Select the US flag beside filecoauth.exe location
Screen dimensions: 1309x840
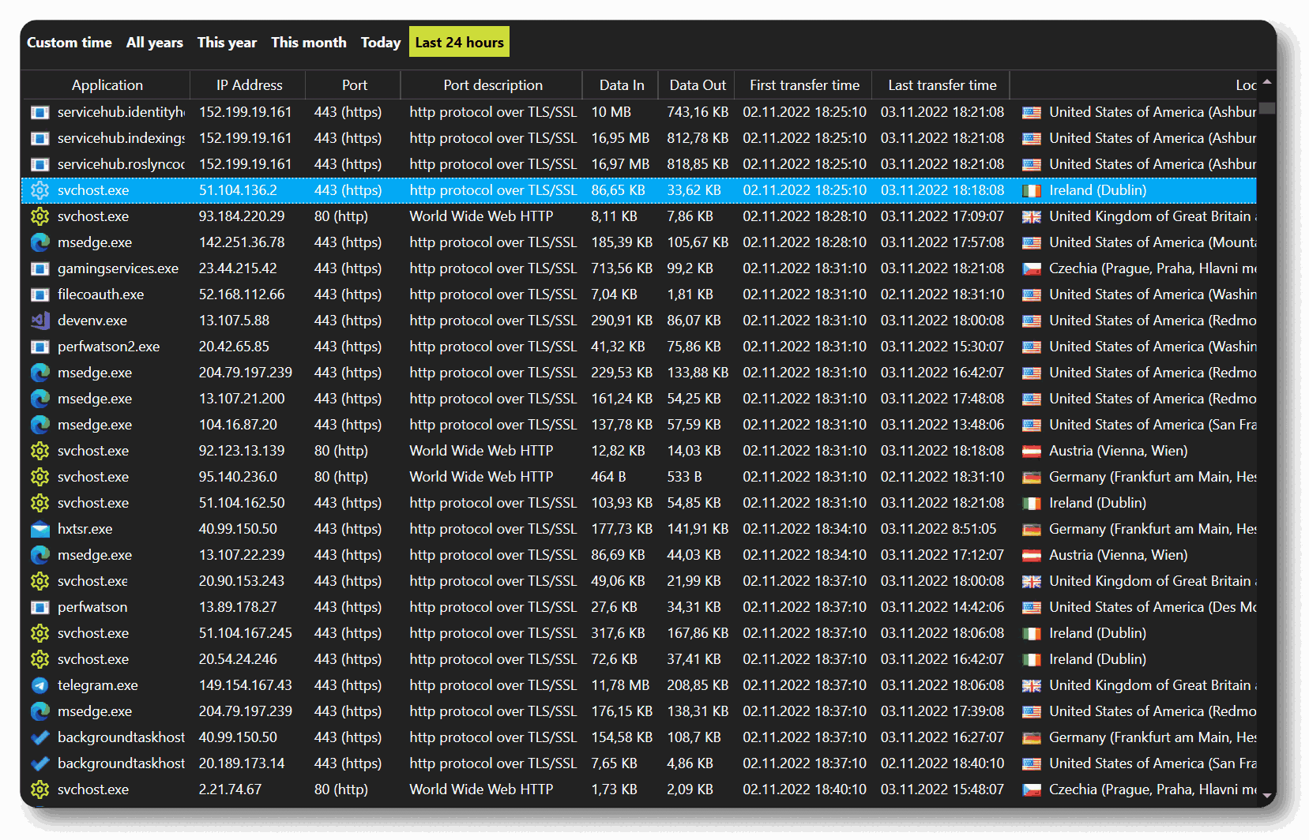click(1032, 294)
